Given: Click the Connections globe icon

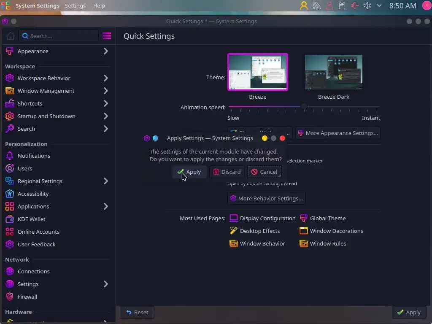Looking at the screenshot, I should point(10,272).
